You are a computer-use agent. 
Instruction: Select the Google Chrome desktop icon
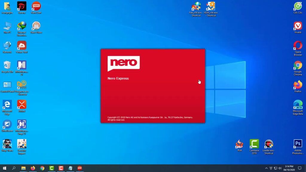pos(298,68)
